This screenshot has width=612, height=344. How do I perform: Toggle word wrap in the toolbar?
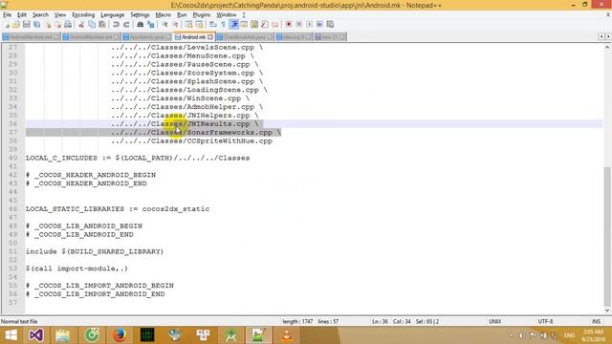click(x=212, y=25)
